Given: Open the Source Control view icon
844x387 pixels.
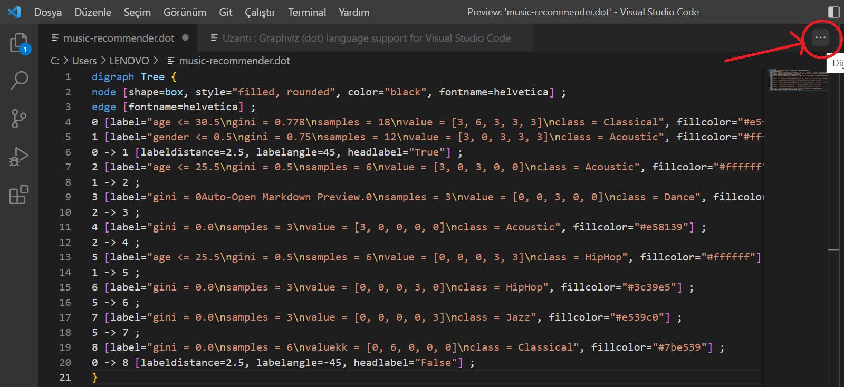Looking at the screenshot, I should click(x=19, y=119).
